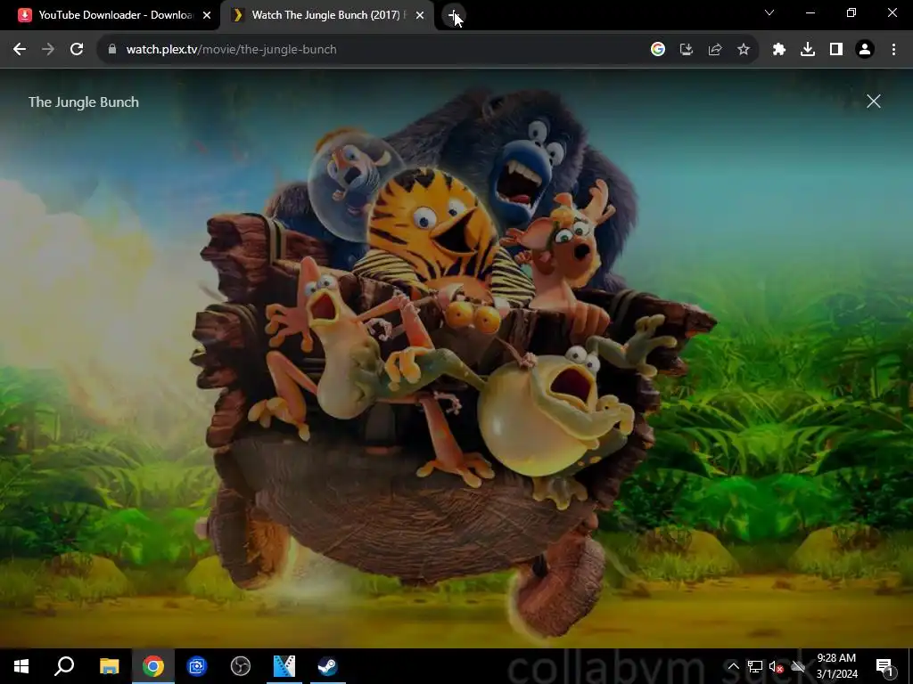Open the Windows Start menu

[x=21, y=666]
